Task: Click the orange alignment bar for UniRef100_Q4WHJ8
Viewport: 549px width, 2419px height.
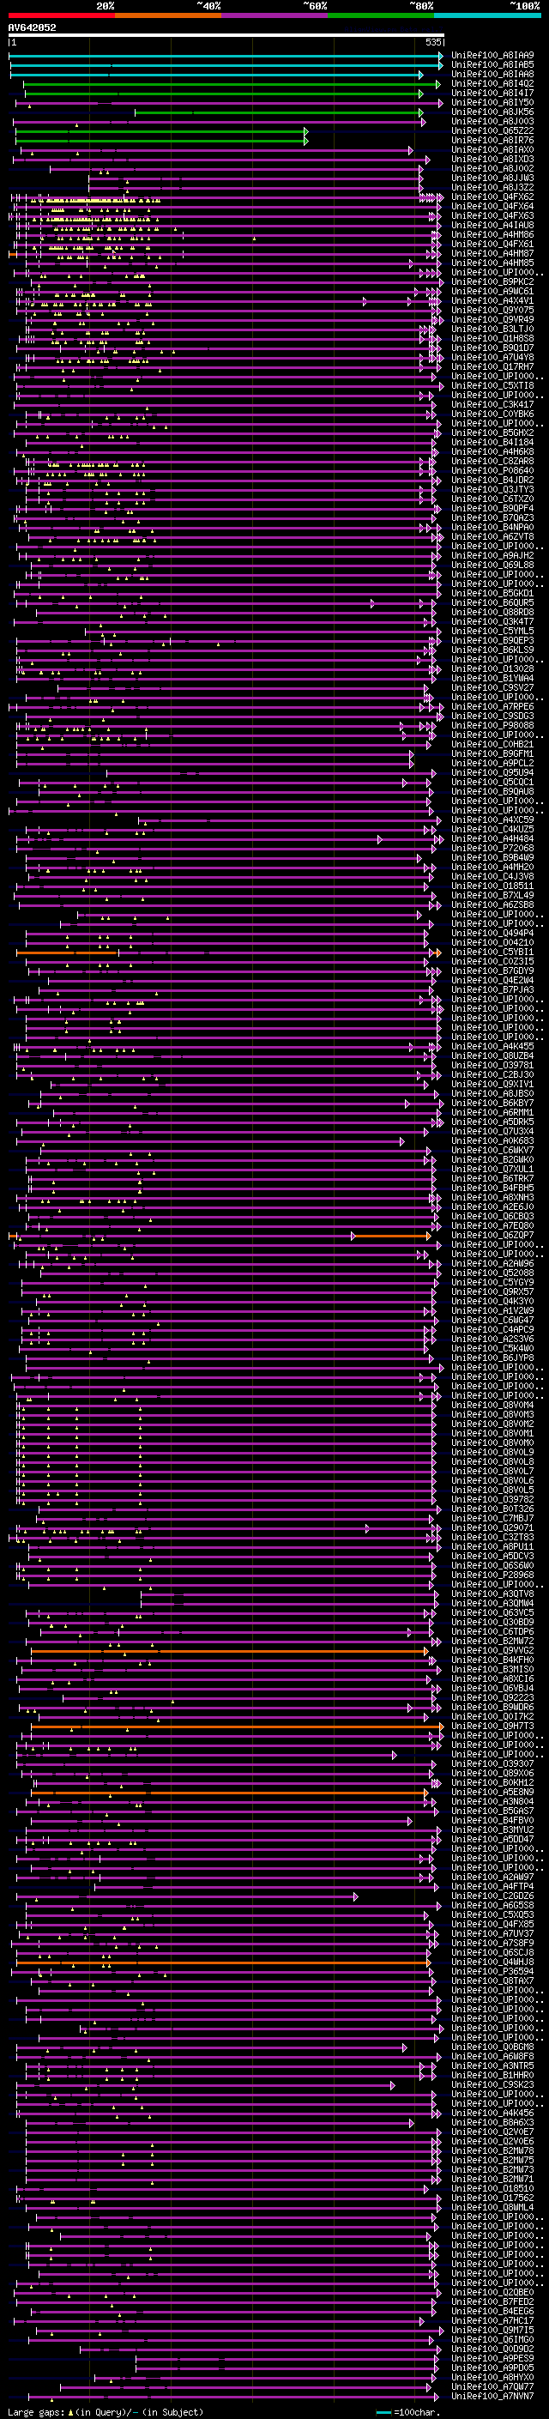Action: (x=223, y=1962)
